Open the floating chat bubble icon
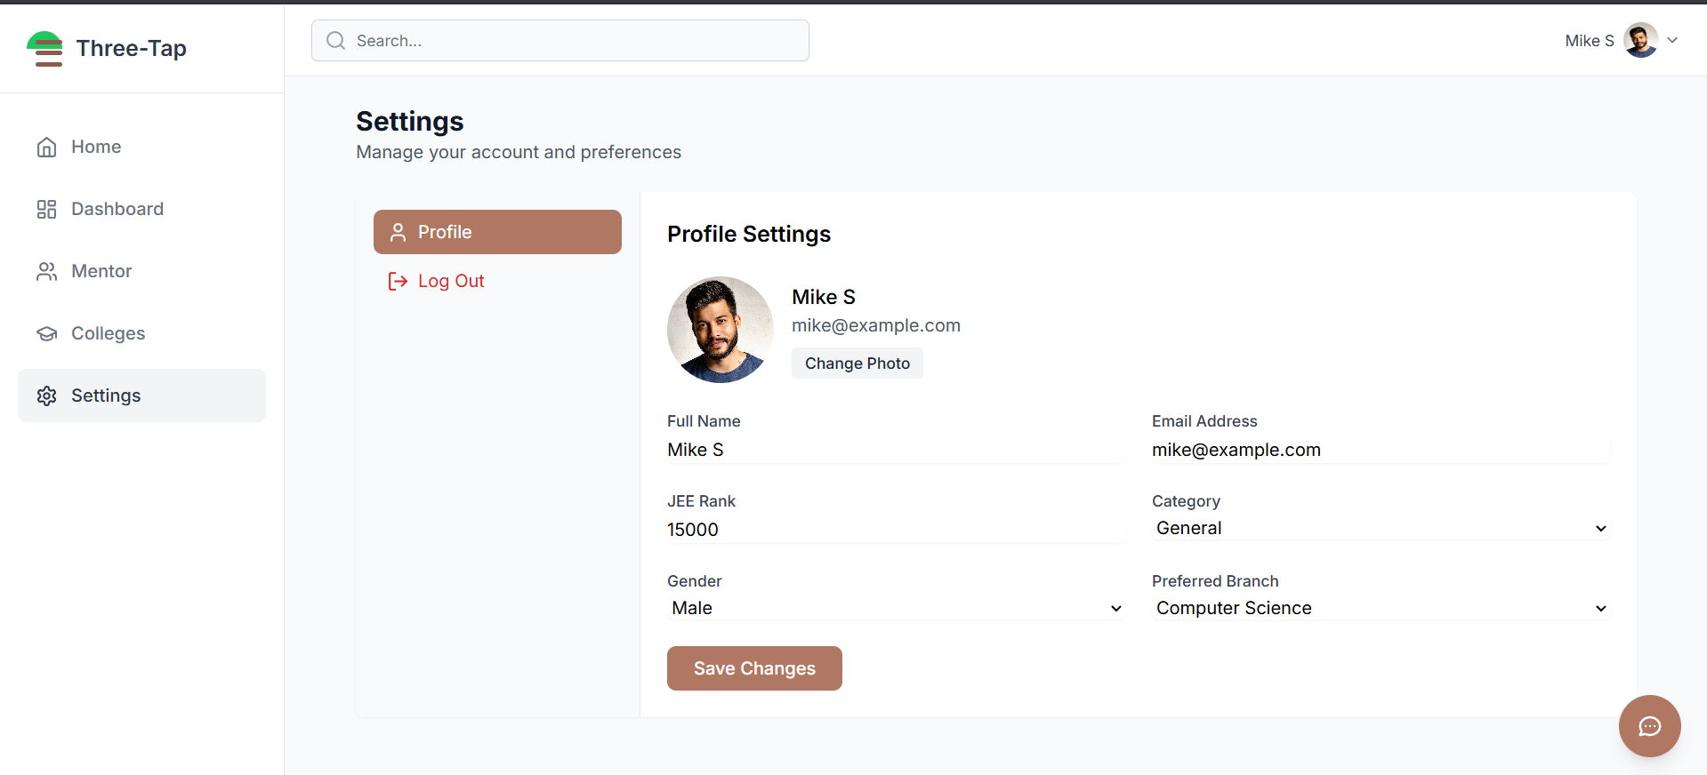Viewport: 1707px width, 775px height. (1649, 726)
